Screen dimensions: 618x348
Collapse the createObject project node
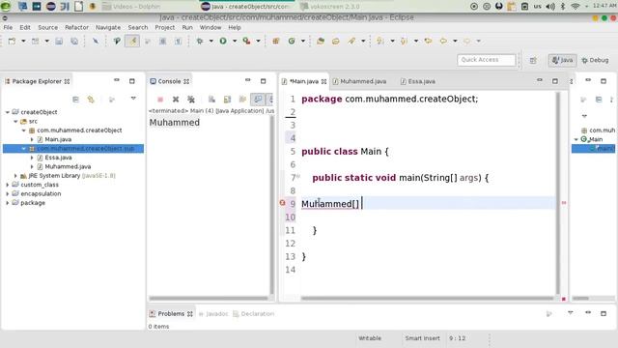8,112
